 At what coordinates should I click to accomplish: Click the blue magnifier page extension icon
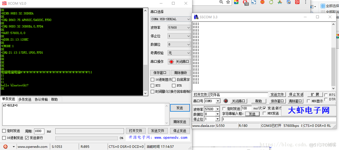(x=289, y=2)
